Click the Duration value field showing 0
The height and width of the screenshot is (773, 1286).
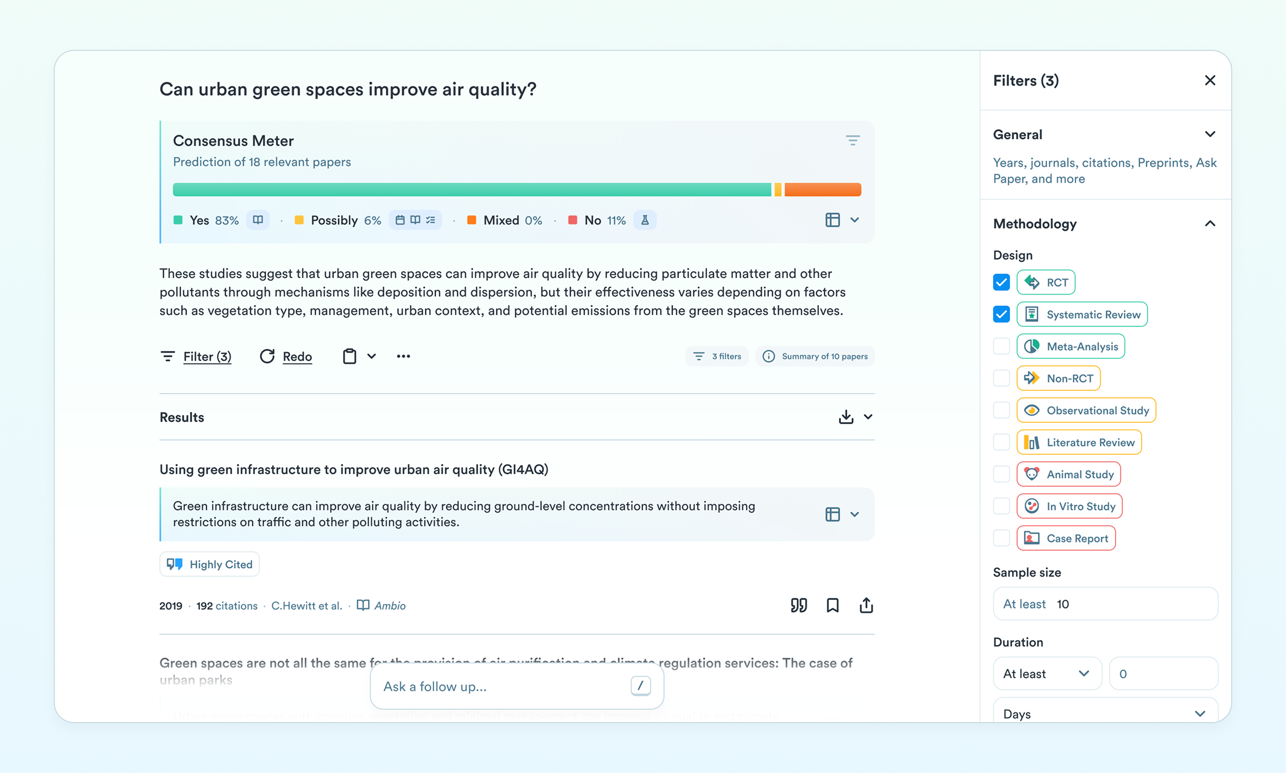coord(1163,673)
